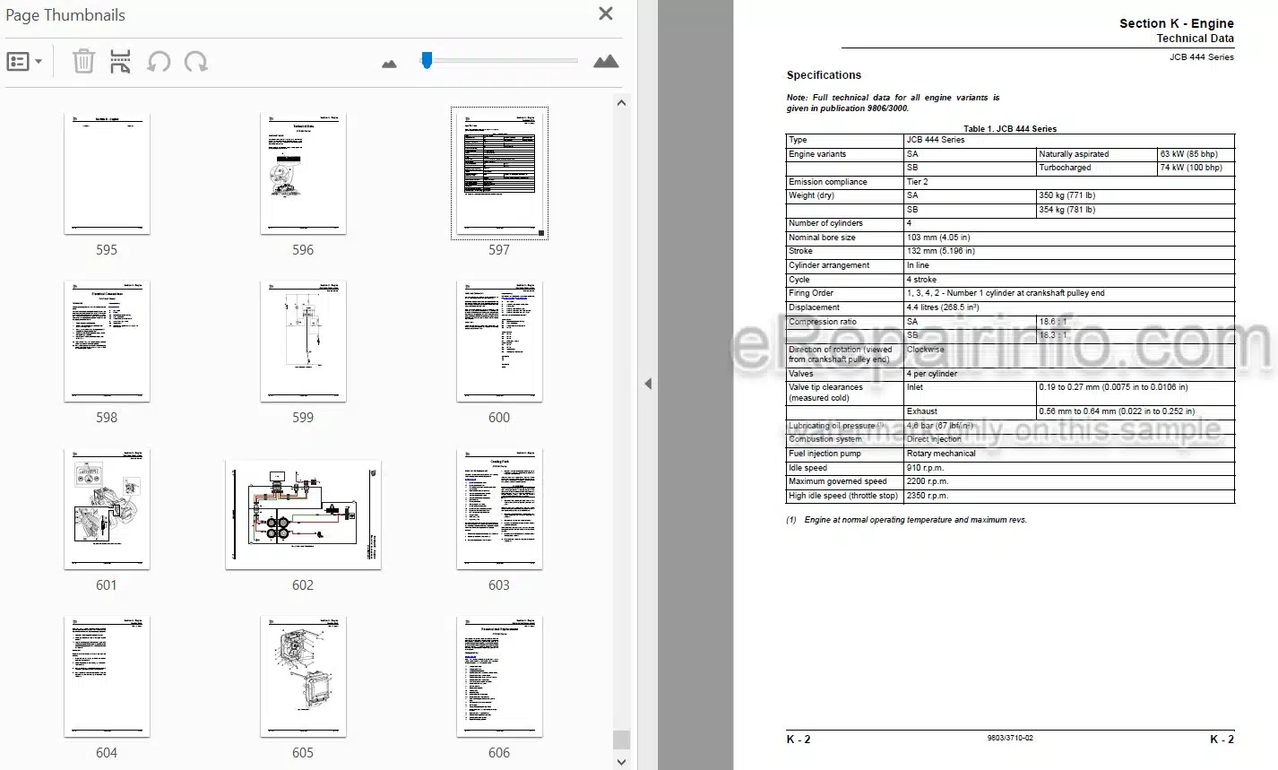The width and height of the screenshot is (1278, 770).
Task: Click 'Tier 2' emission compliance value
Action: 917,182
